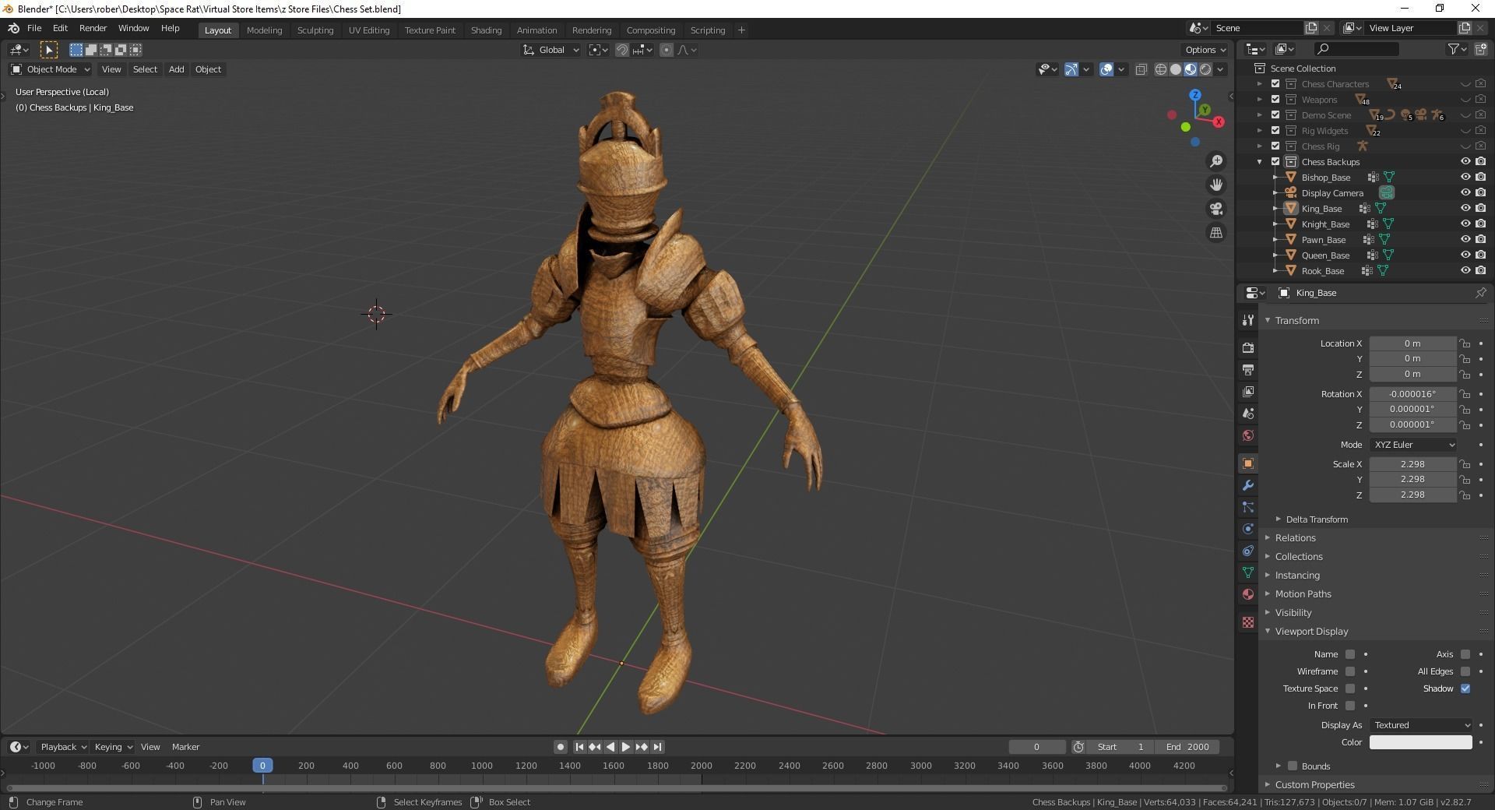Screen dimensions: 1495x810
Task: Open the Material properties tab
Action: coord(1248,594)
